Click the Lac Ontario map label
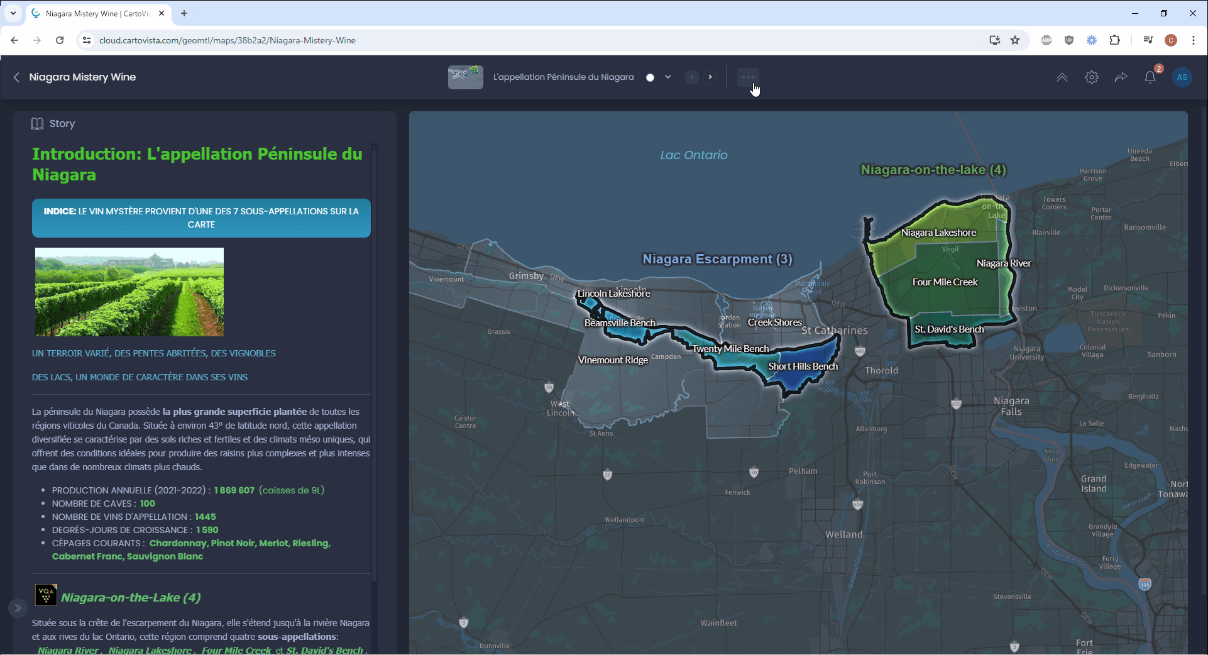This screenshot has height=655, width=1208. [x=693, y=155]
